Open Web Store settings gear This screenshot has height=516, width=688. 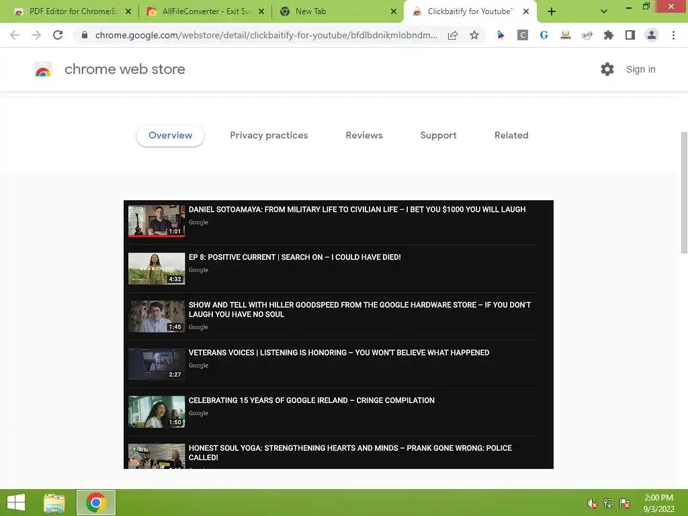click(607, 69)
